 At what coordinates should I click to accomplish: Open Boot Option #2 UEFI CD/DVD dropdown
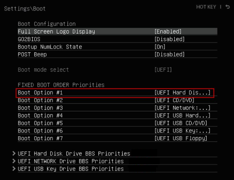click(x=174, y=100)
